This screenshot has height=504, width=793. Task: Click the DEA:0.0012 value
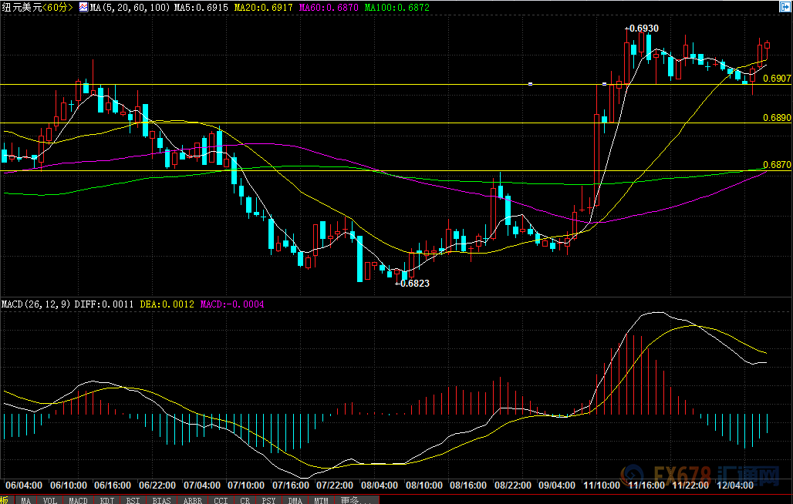[x=167, y=304]
